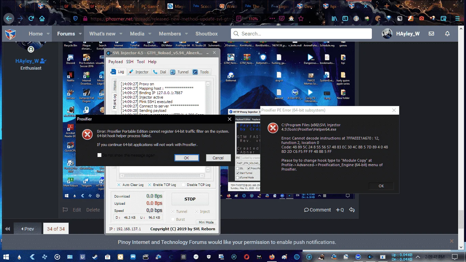
Task: Toggle the Enable TCP Log checkbox
Action: point(149,185)
